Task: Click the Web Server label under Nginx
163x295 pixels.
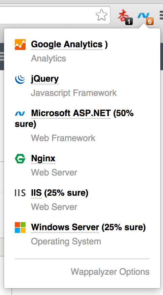Action: tap(54, 172)
